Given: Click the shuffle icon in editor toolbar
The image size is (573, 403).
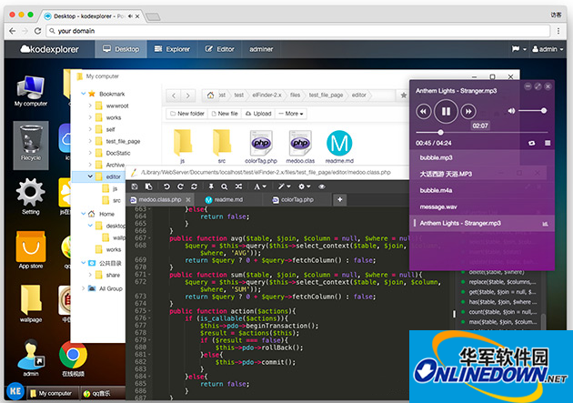Looking at the screenshot, I should pyautogui.click(x=238, y=186).
